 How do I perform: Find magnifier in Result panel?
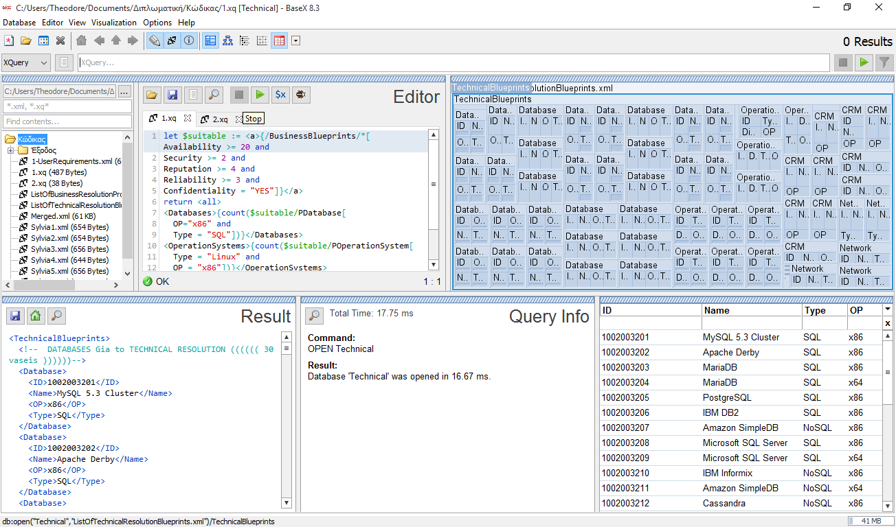pyautogui.click(x=57, y=316)
